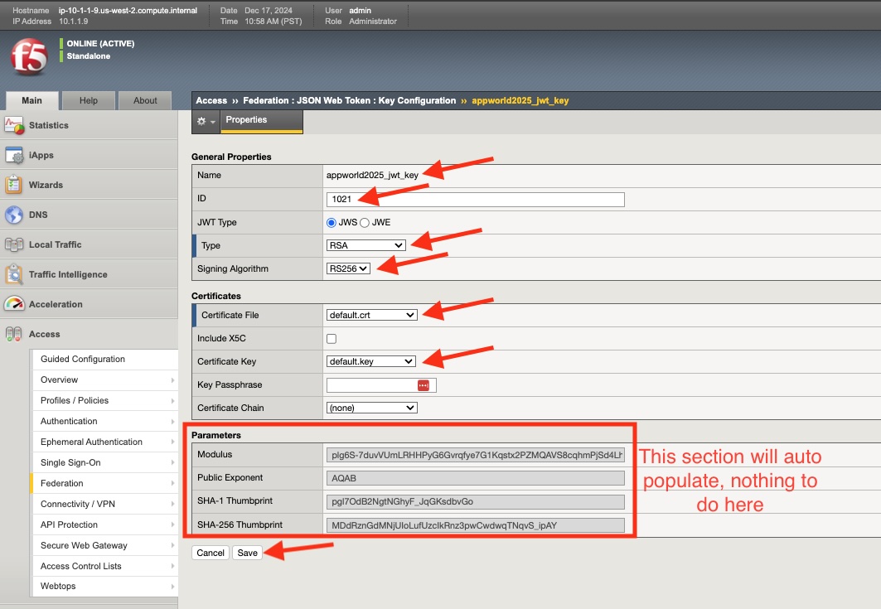Switch to the Main tab
This screenshot has height=609, width=881.
click(x=32, y=100)
